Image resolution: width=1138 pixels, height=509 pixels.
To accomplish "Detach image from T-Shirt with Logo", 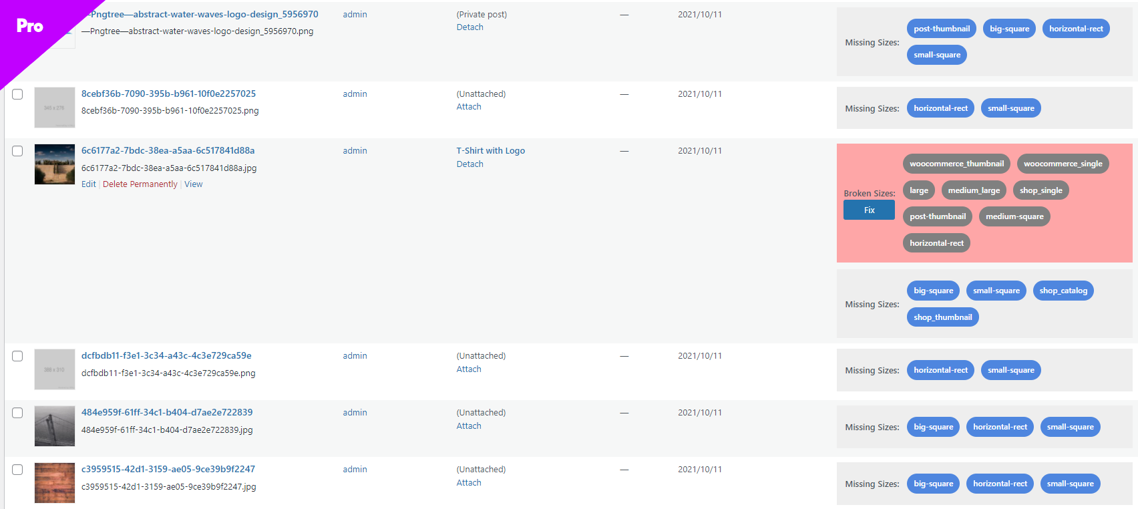I will point(470,164).
